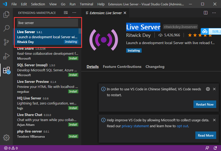The width and height of the screenshot is (221, 151).
Task: Open the Help menu
Action: (x=101, y=4)
